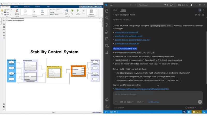This screenshot has height=116, width=207.
Task: Click Step Back in Simulink toolstrip
Action: 66,12
